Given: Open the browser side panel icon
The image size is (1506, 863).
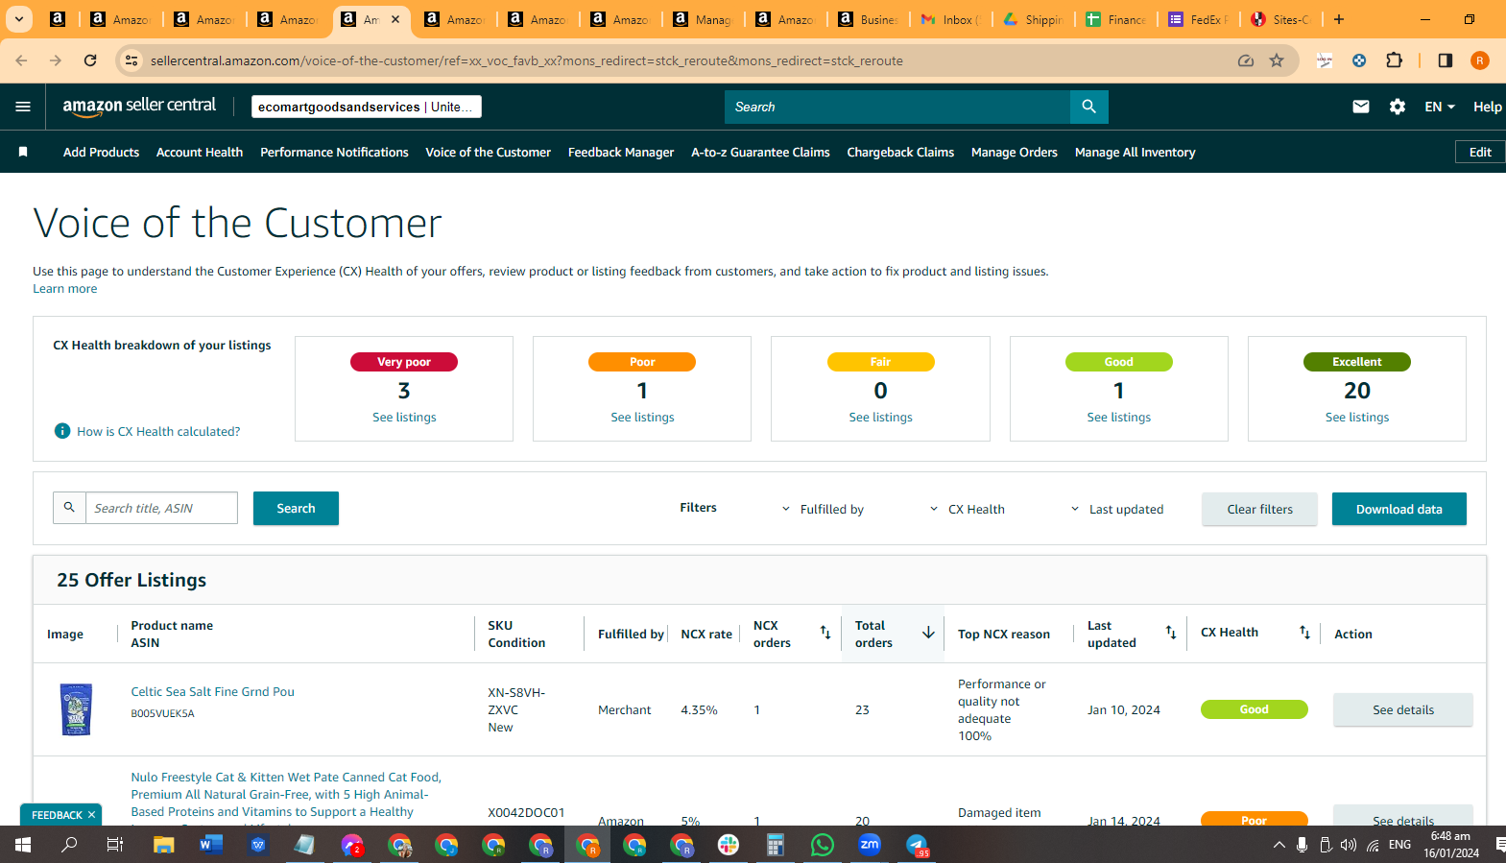Looking at the screenshot, I should (1445, 60).
